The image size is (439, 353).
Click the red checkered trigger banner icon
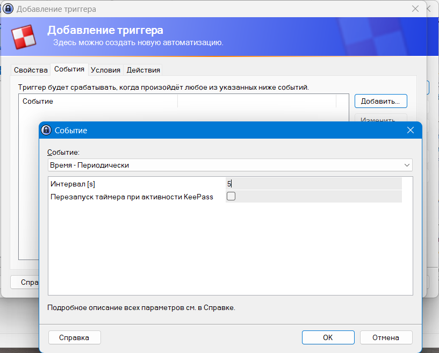tap(24, 37)
